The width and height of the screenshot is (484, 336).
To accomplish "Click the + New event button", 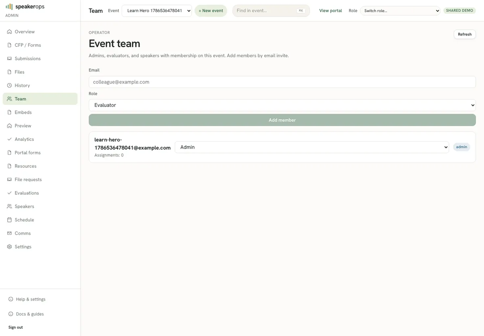I will click(x=211, y=10).
